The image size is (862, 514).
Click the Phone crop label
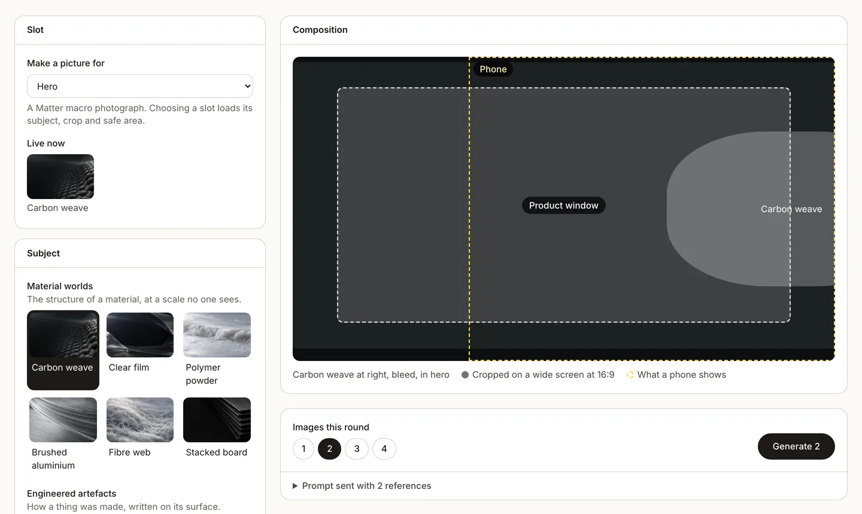493,69
